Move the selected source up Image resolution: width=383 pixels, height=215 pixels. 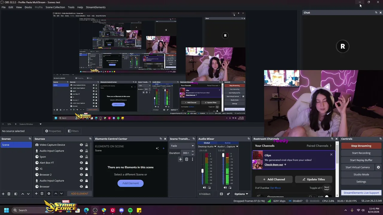point(56,193)
